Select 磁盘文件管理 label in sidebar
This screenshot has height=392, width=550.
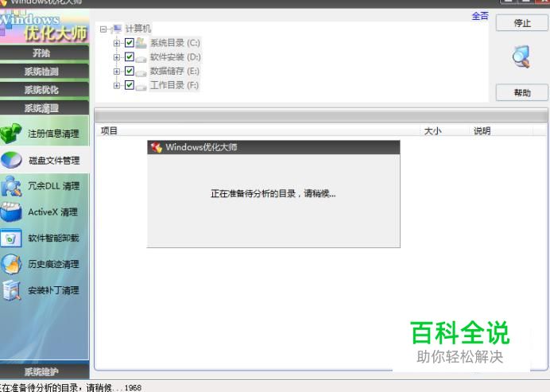(54, 161)
